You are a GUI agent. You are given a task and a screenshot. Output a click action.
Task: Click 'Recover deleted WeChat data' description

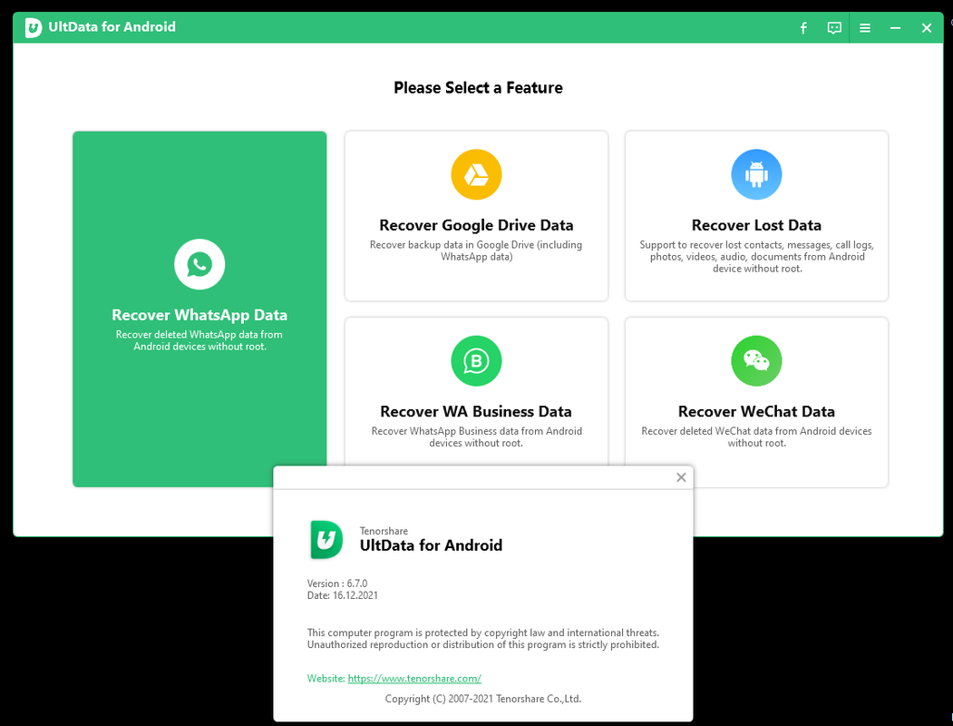tap(756, 437)
